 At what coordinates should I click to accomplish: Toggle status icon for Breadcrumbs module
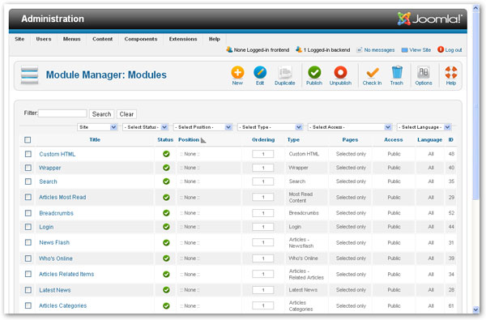point(166,213)
